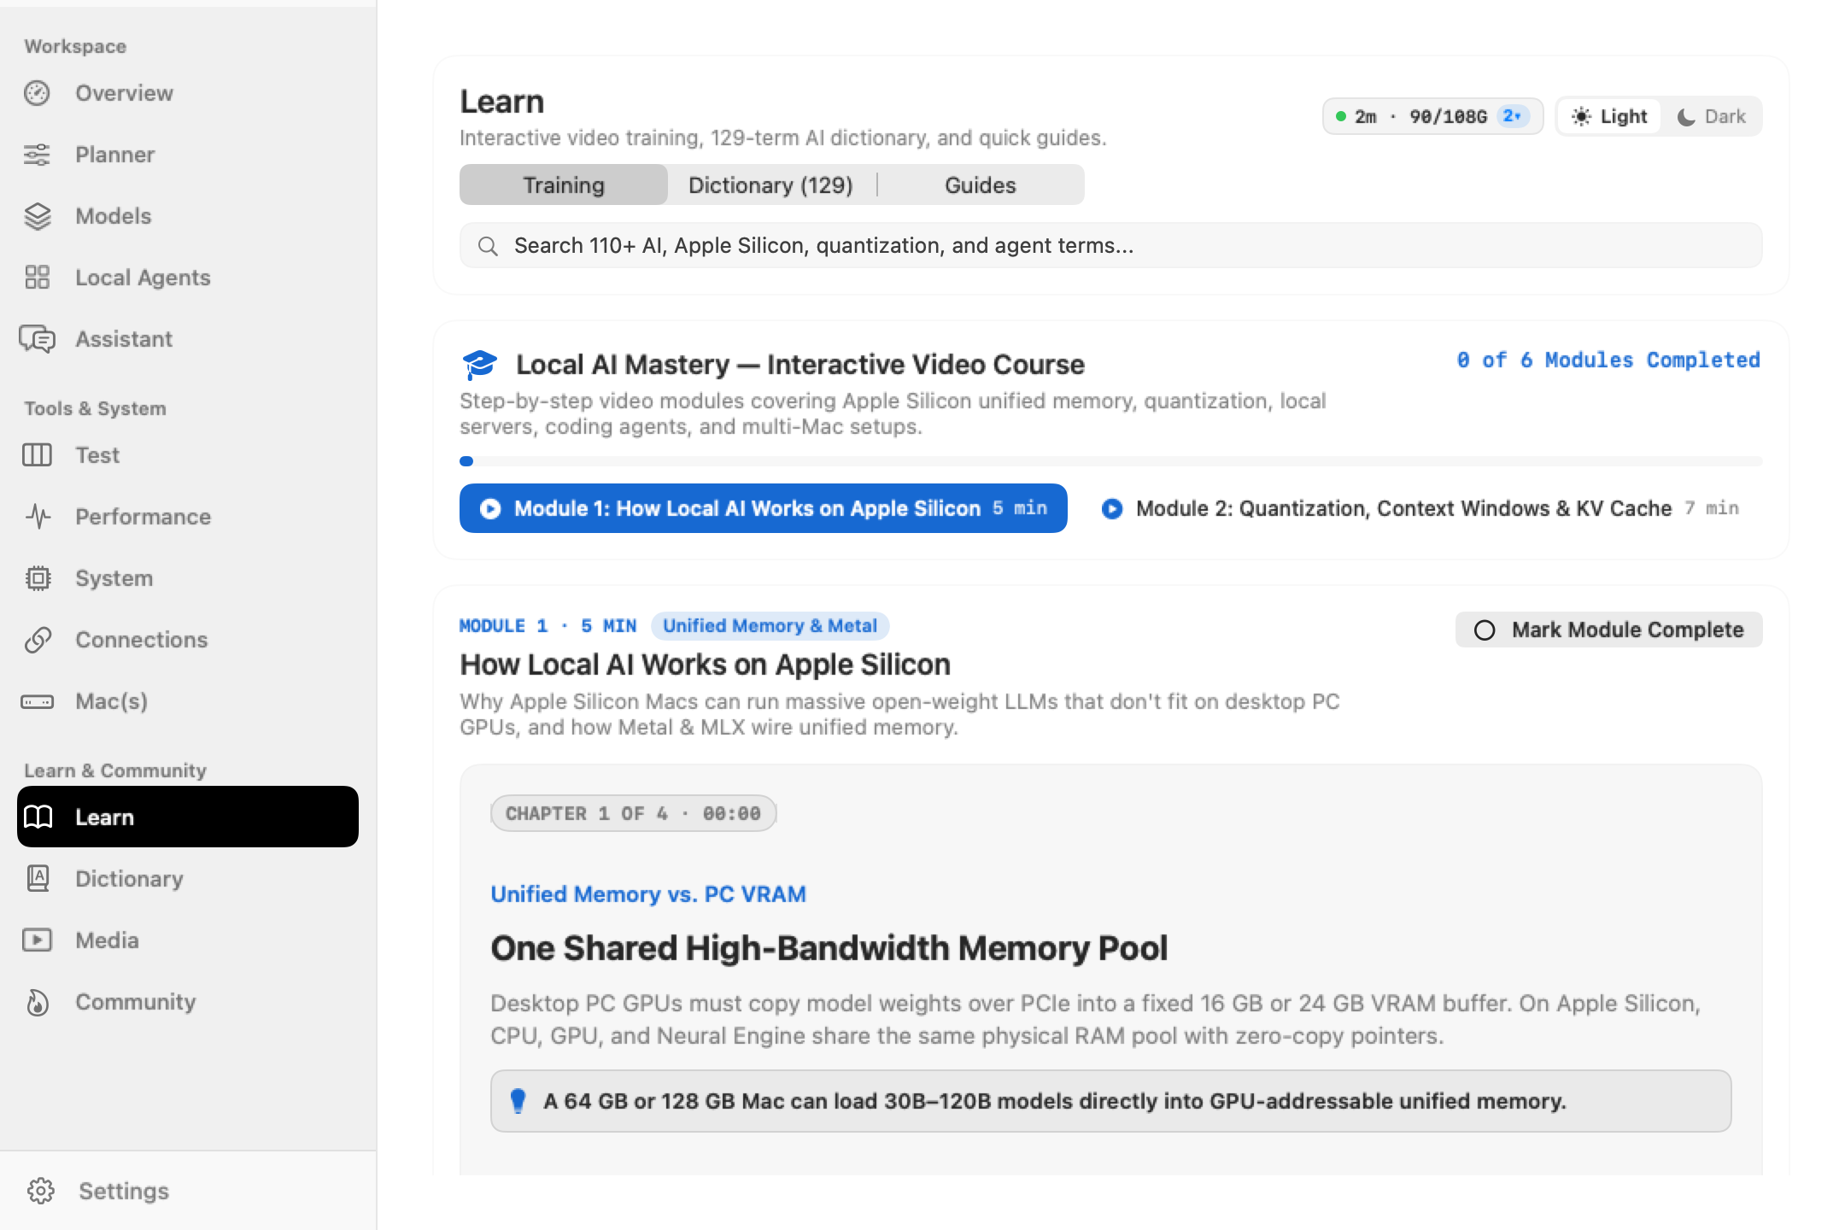Open Mac(s) hardware icon in sidebar
Screen dimensions: 1845x1230
tap(37, 701)
